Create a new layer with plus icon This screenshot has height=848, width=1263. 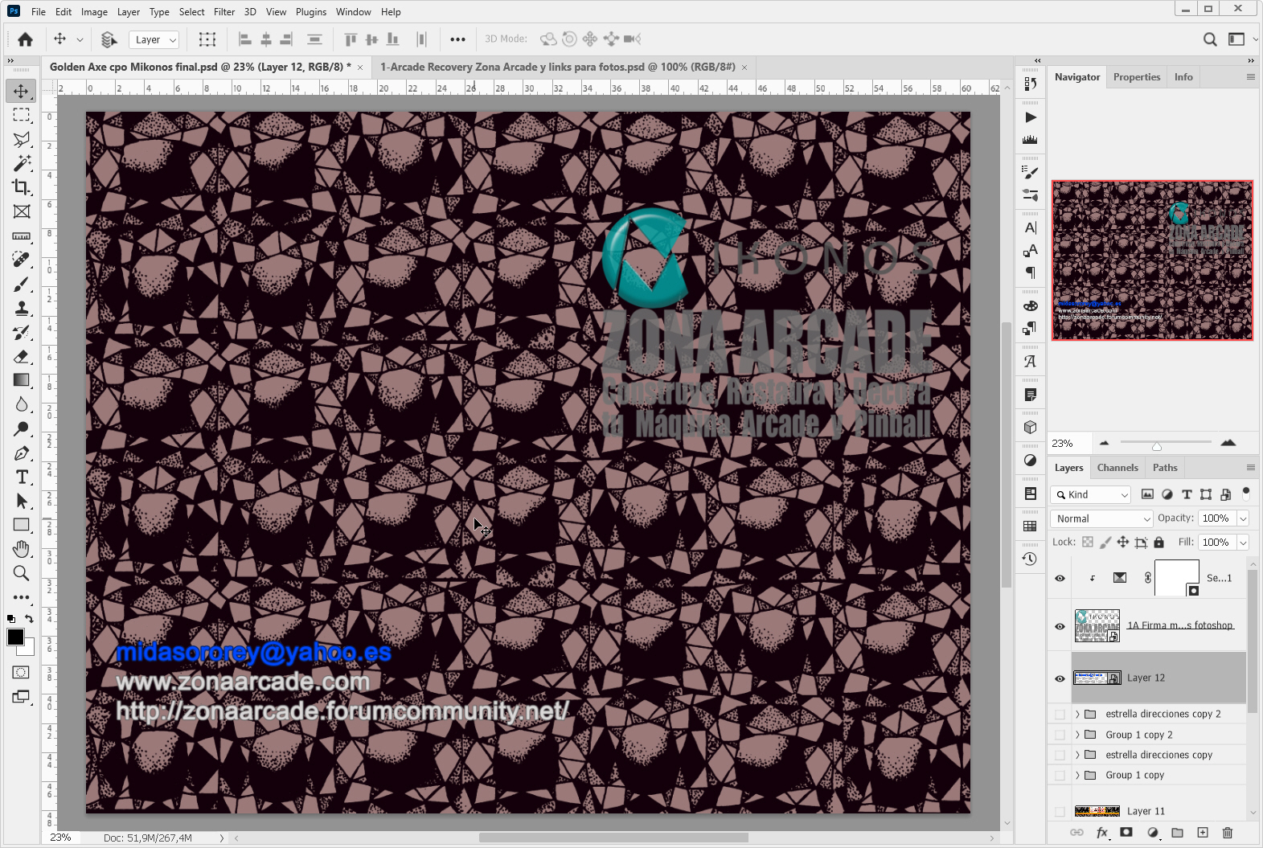click(1203, 833)
